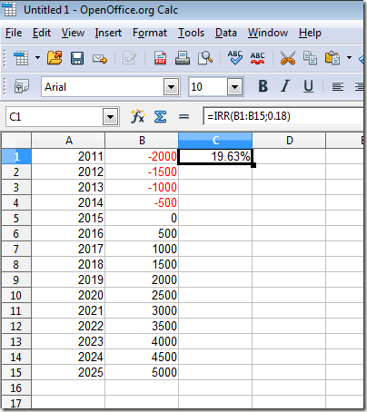Expand the Paste options dropdown arrow
The width and height of the screenshot is (367, 412).
(349, 57)
